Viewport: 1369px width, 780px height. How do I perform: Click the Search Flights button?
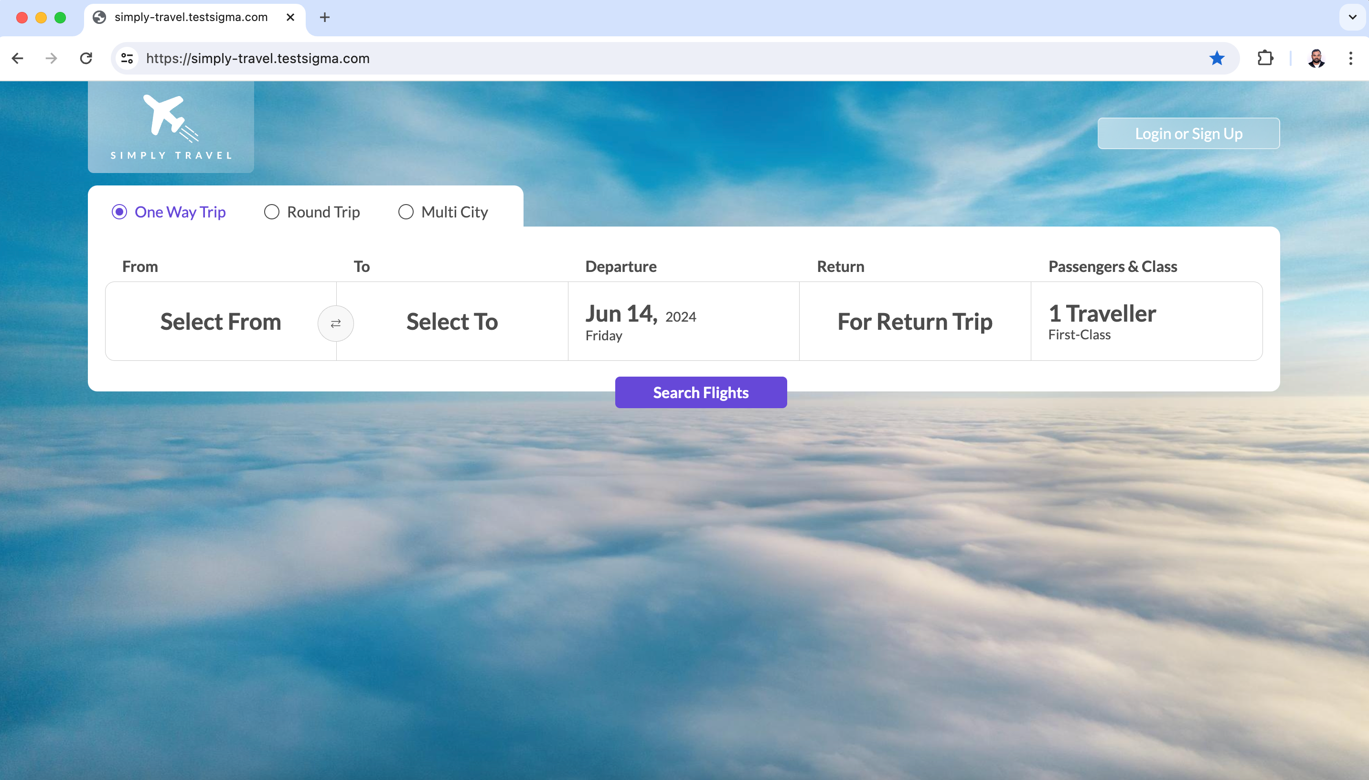pos(701,393)
